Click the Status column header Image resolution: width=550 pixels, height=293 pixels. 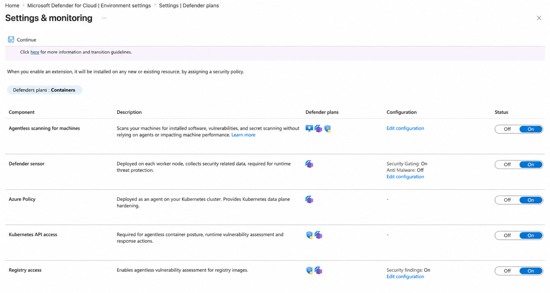501,112
